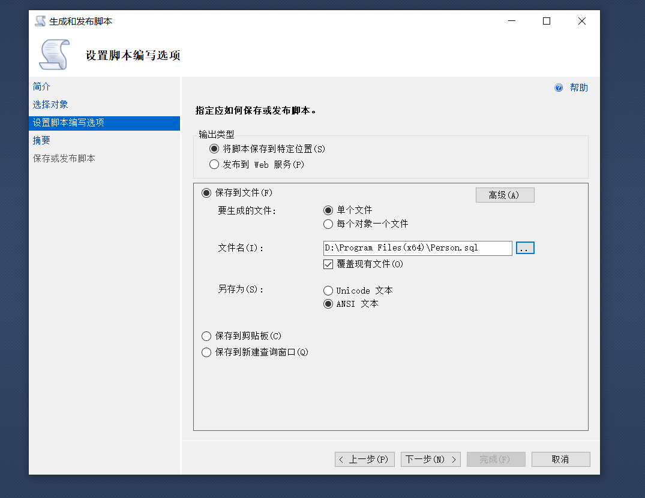
Task: Switch encoding to "Unicode 文本"
Action: 328,290
